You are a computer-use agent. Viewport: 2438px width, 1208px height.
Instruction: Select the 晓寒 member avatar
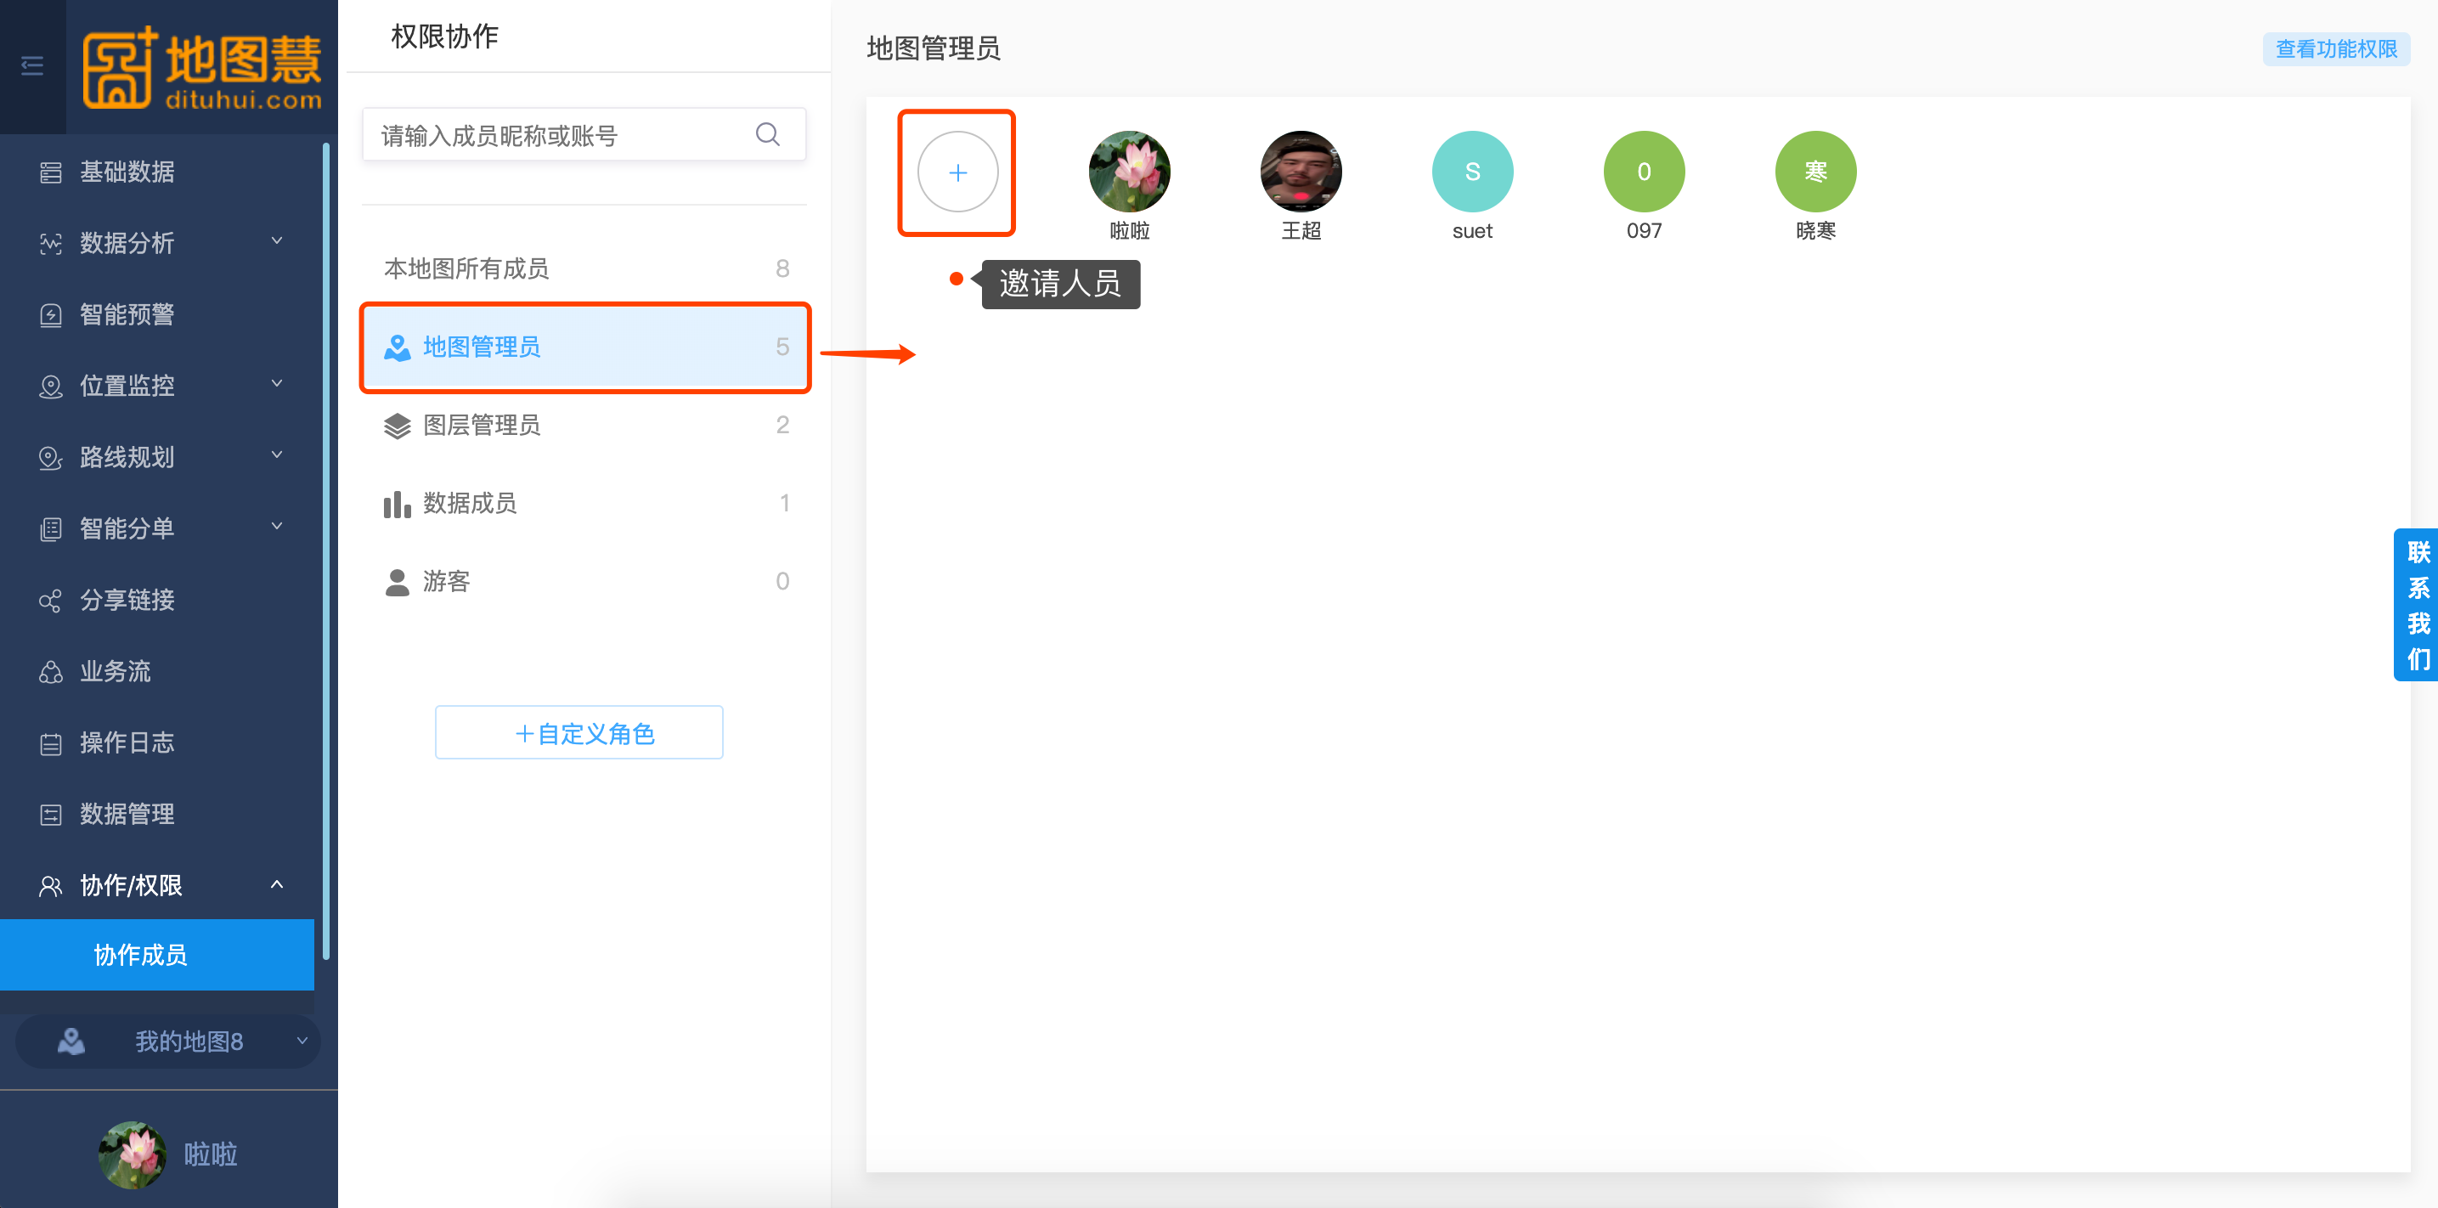[1815, 172]
